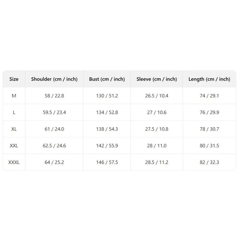Click the Shoulder (cm / inch) header
The image size is (240, 240).
(x=54, y=79)
